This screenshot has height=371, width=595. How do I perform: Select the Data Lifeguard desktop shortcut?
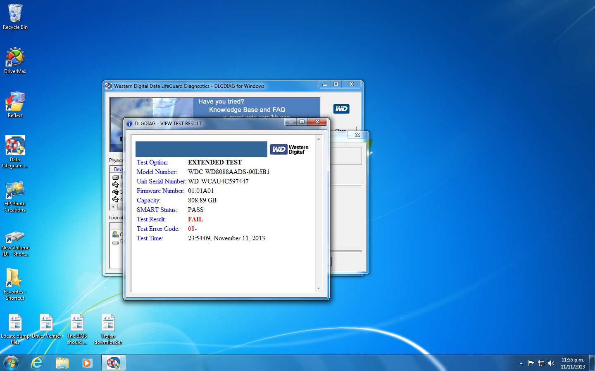click(x=15, y=152)
